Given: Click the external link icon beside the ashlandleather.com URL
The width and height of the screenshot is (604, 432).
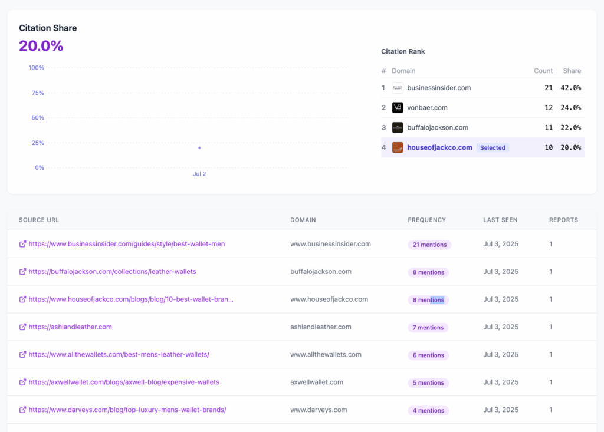Looking at the screenshot, I should pyautogui.click(x=23, y=327).
